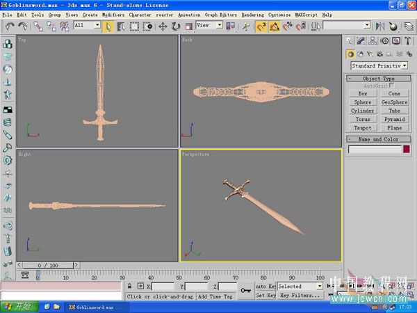
Task: Select the Move tool
Action: pos(163,26)
